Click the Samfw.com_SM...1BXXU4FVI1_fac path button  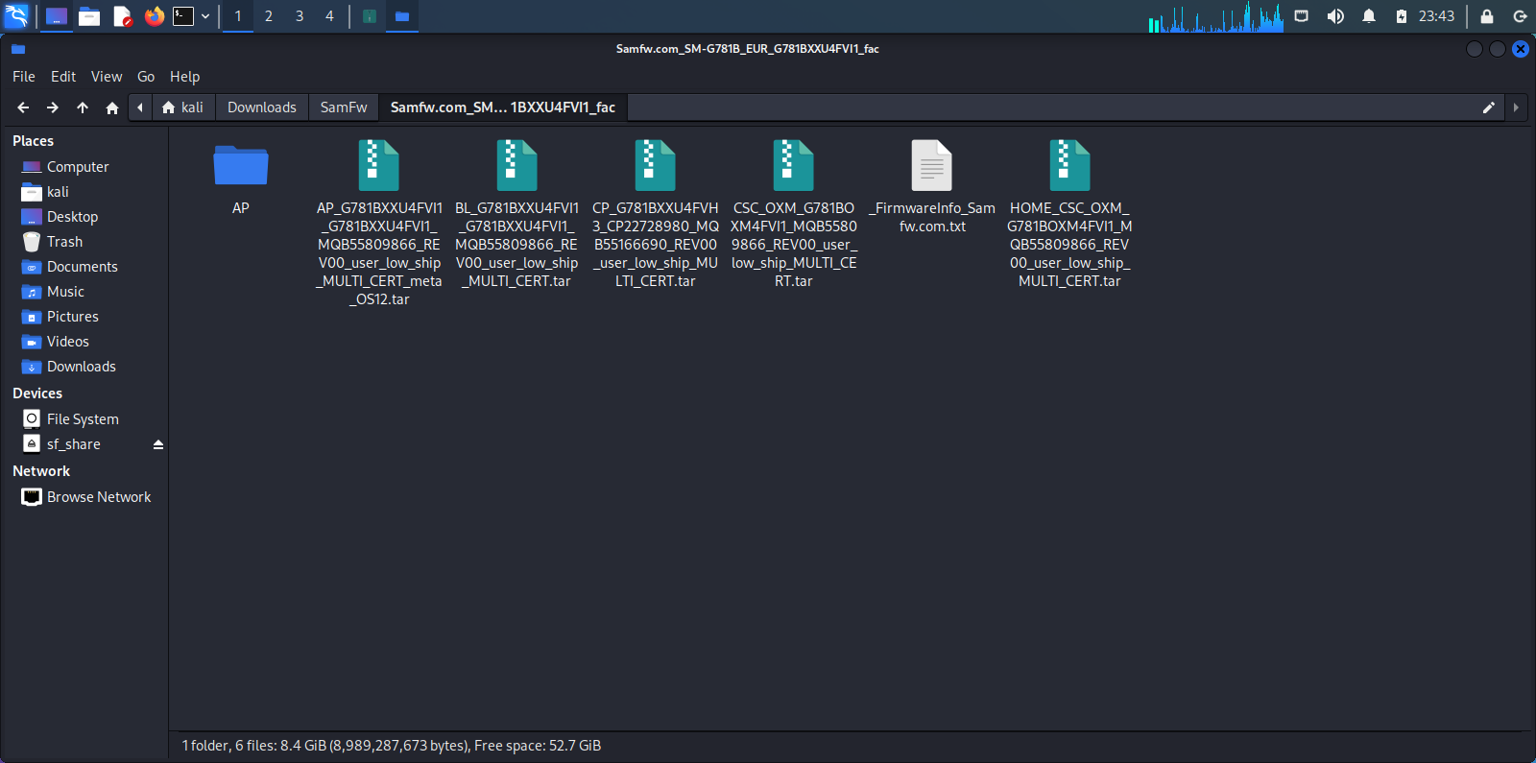pos(503,107)
